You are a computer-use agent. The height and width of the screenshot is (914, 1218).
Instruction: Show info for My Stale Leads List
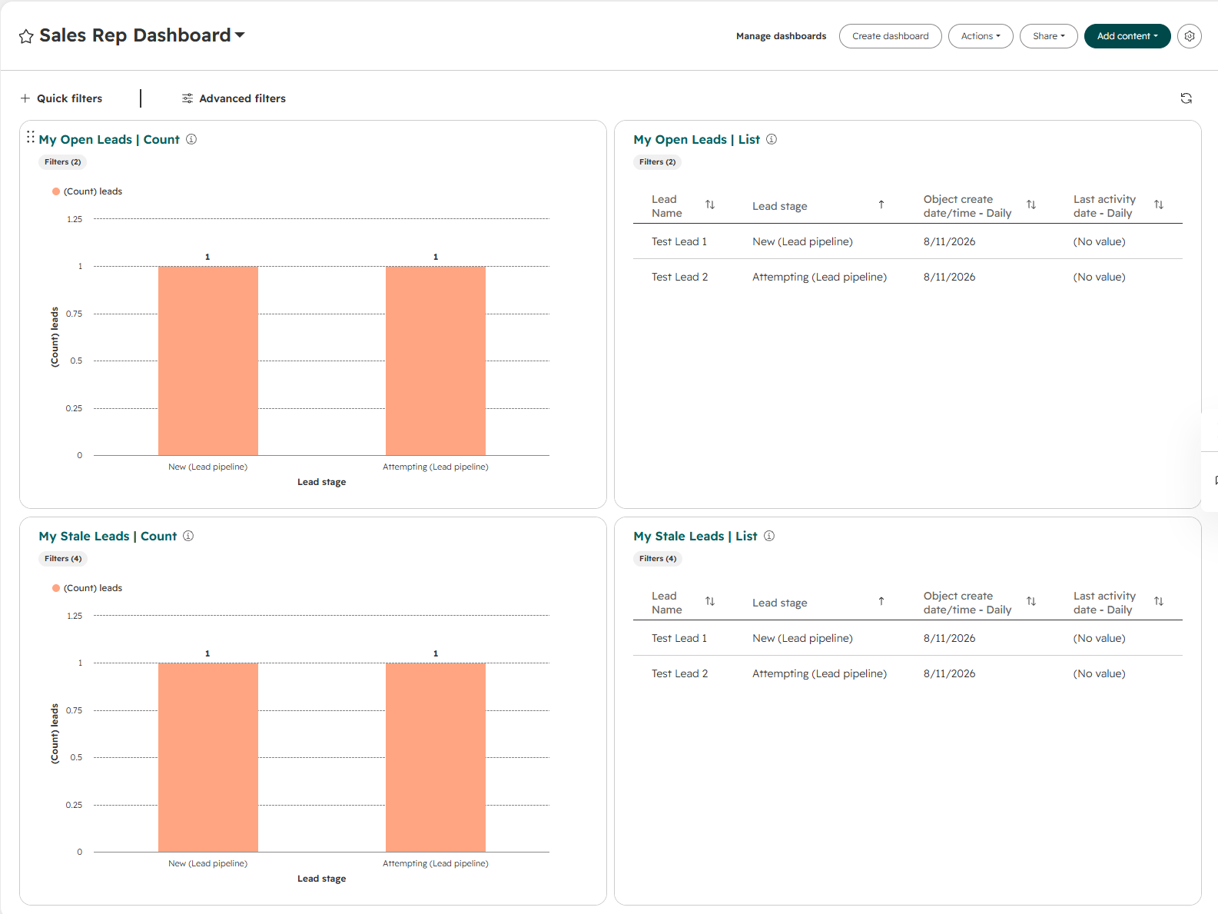[769, 536]
